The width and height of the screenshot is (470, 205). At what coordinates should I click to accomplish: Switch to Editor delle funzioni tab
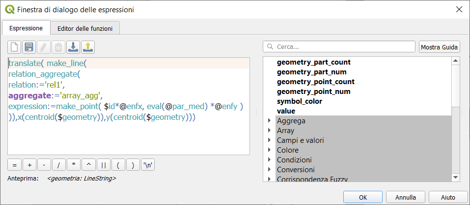click(x=85, y=28)
